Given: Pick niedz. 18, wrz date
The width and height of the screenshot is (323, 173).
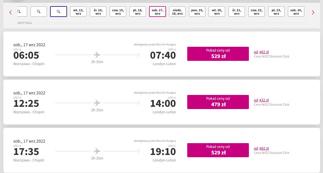Looking at the screenshot, I should (x=177, y=12).
